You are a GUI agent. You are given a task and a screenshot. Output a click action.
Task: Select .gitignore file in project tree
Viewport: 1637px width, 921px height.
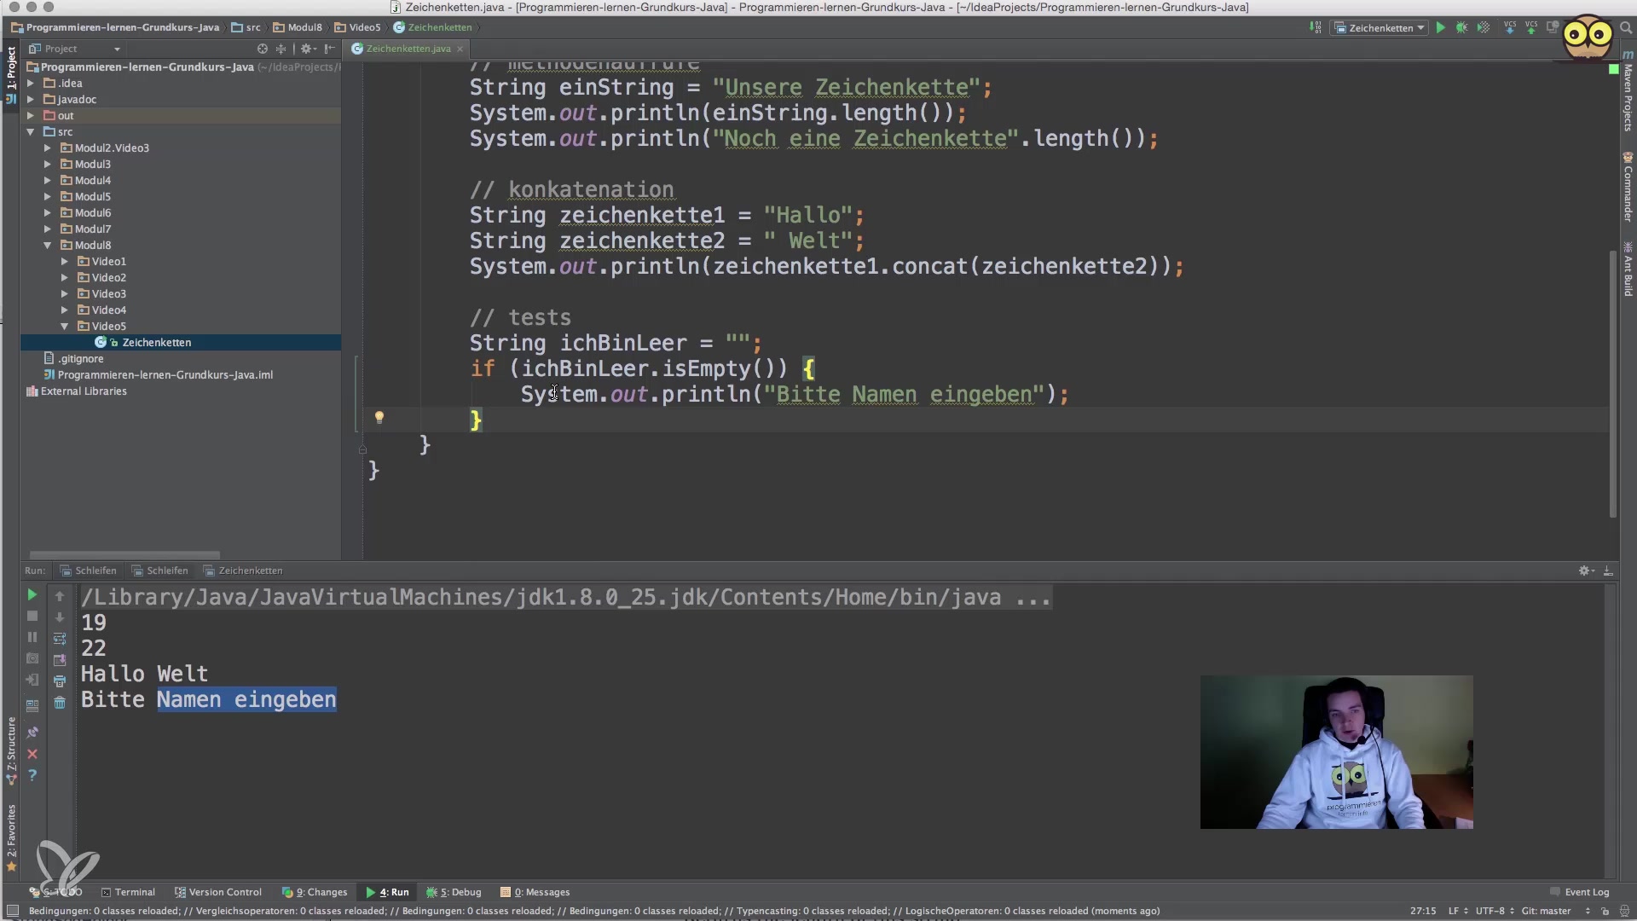(80, 359)
